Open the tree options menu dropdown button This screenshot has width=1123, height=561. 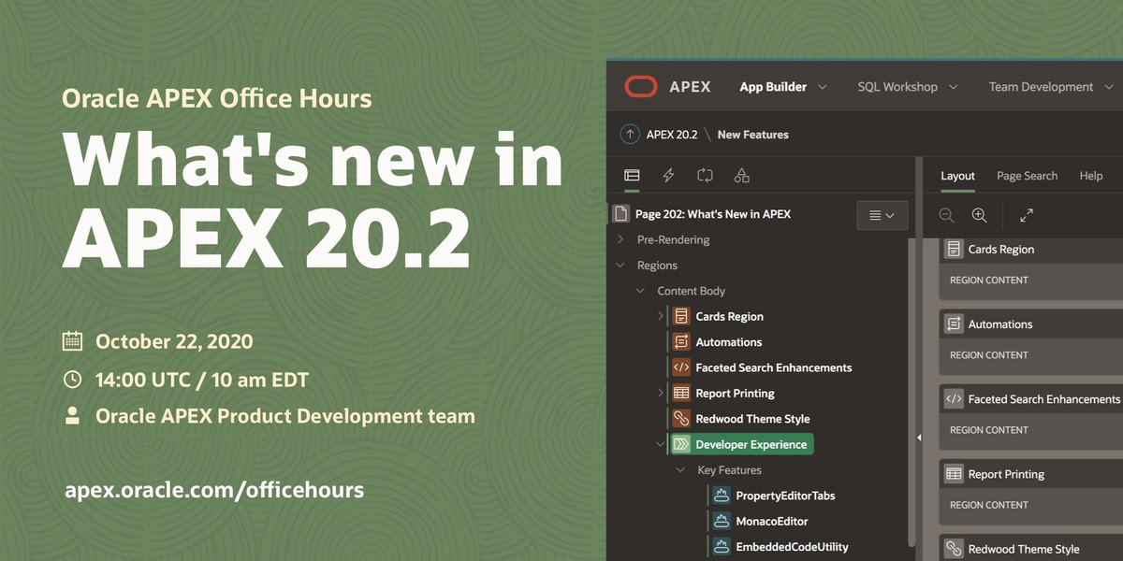coord(882,215)
